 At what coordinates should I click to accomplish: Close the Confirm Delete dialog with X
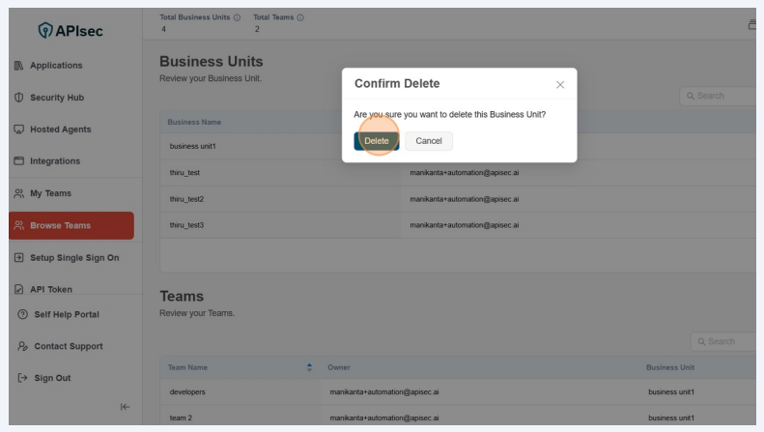tap(560, 85)
